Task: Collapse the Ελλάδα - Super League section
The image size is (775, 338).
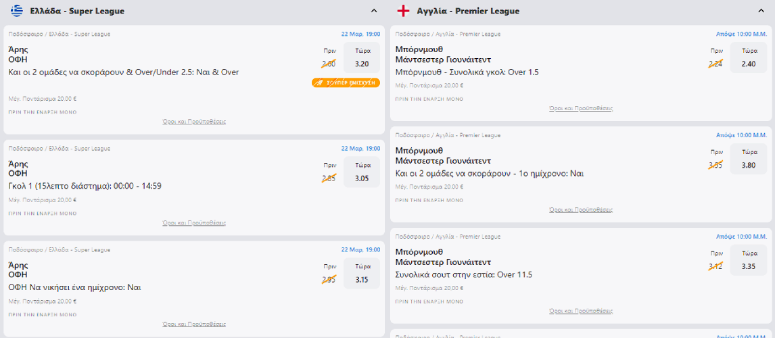Action: coord(374,11)
